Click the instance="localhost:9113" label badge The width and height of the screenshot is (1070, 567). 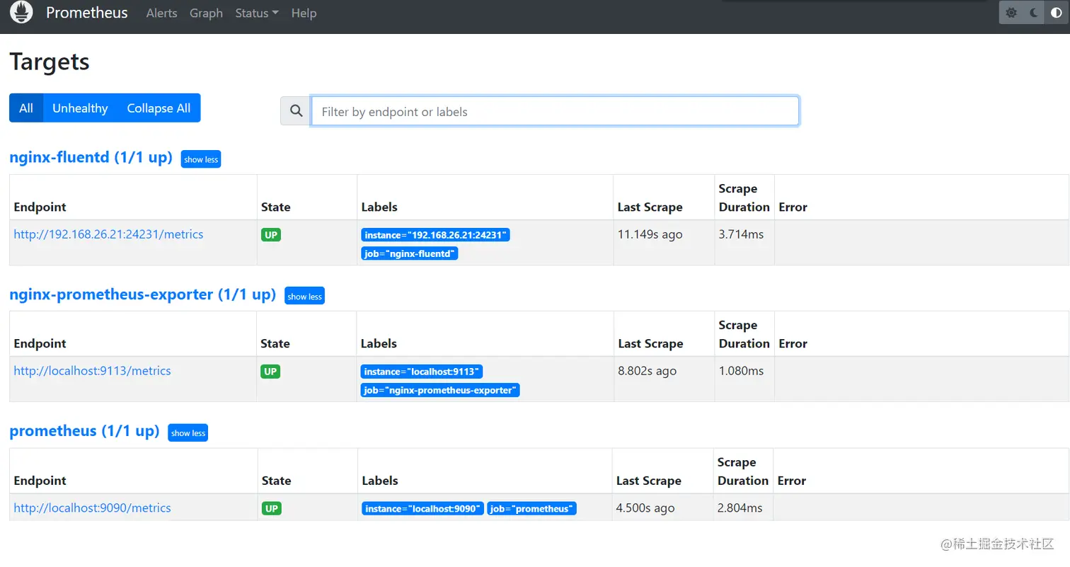pyautogui.click(x=422, y=371)
